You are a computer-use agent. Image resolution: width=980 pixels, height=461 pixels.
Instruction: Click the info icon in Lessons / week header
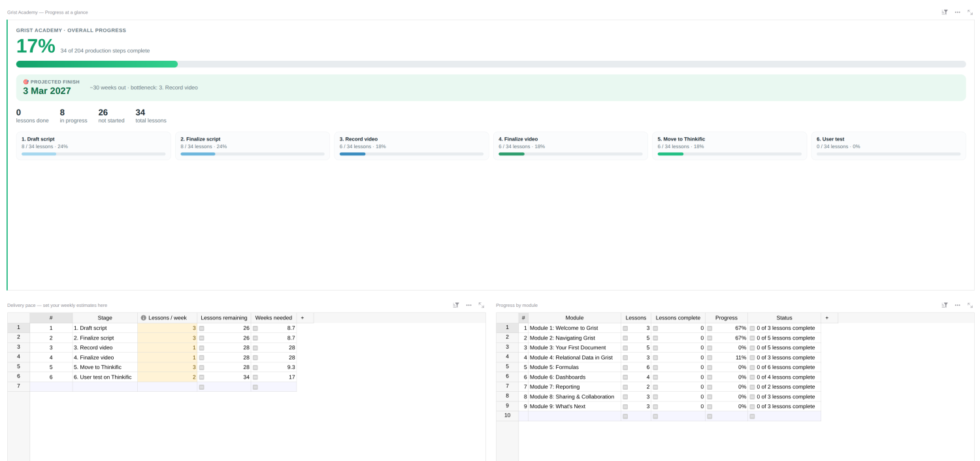[x=144, y=318]
